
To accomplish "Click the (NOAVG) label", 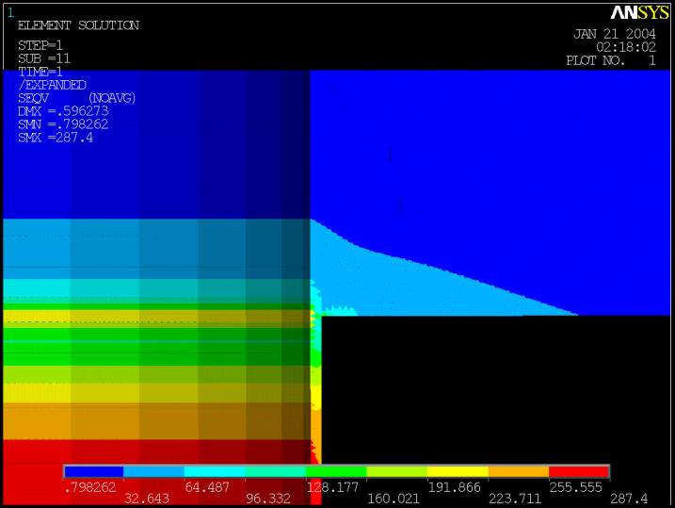I will point(112,98).
